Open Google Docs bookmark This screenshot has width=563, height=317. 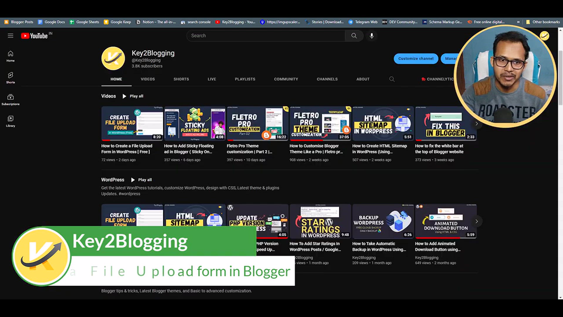[x=51, y=22]
